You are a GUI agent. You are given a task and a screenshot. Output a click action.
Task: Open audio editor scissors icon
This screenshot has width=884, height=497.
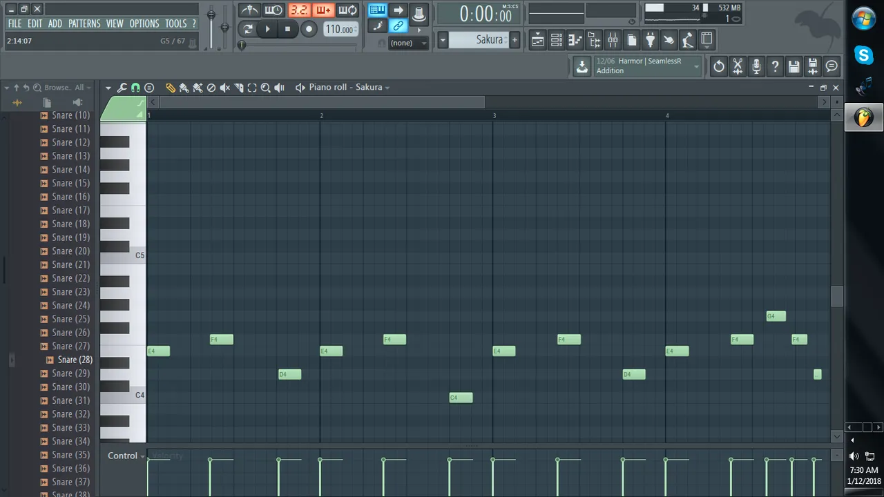click(x=738, y=66)
